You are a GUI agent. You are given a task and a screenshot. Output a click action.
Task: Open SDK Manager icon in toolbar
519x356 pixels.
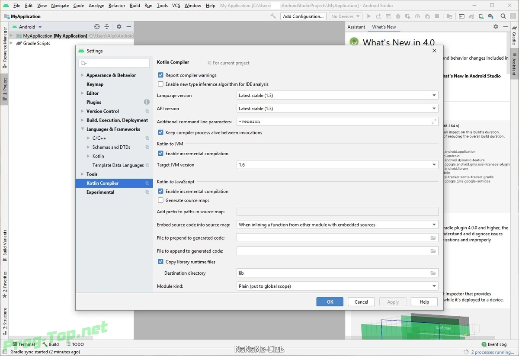[491, 16]
